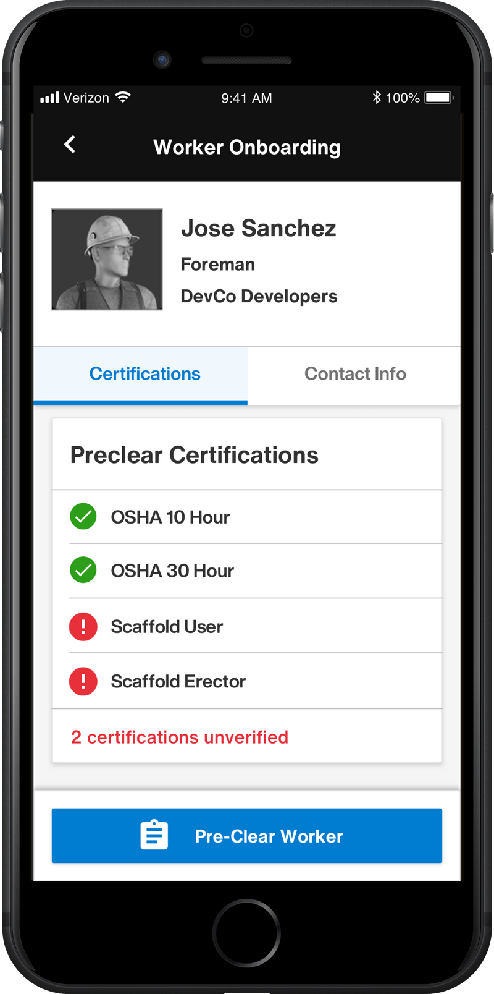Click the Bluetooth icon near the battery indicator
Viewport: 494px width, 994px height.
click(376, 97)
